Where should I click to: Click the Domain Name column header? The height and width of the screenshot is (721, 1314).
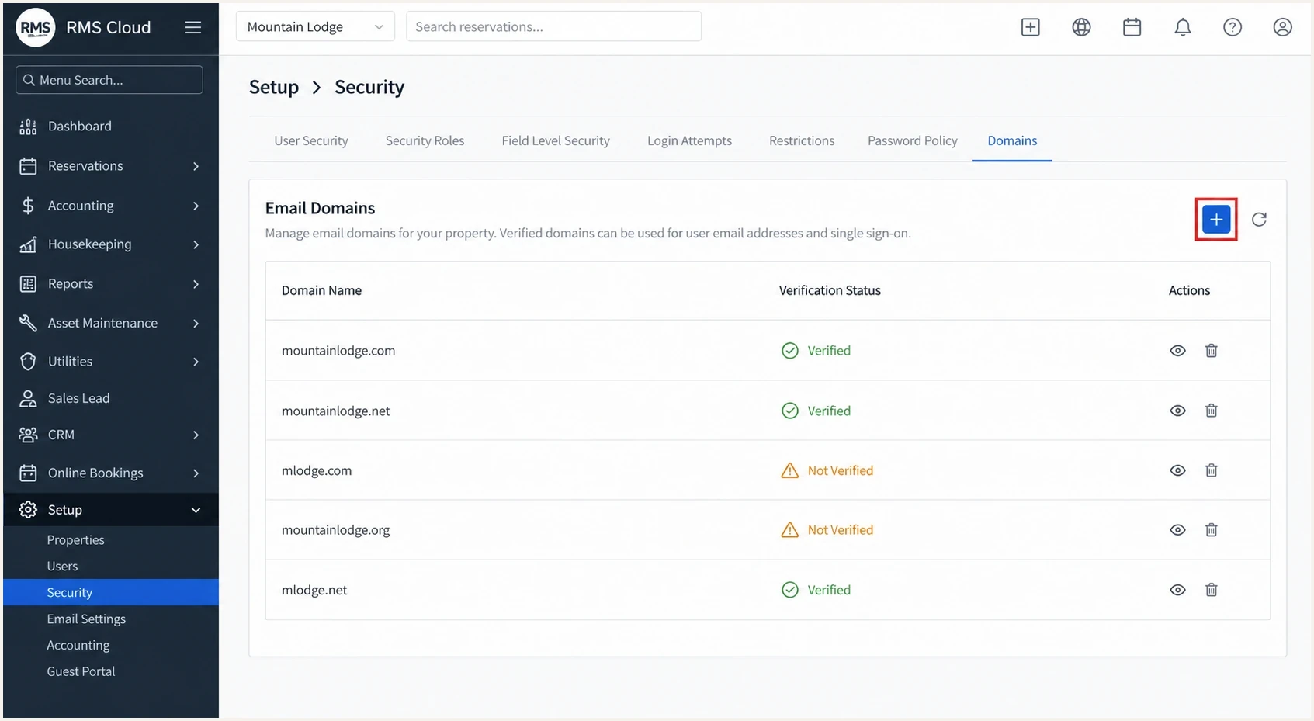[321, 290]
